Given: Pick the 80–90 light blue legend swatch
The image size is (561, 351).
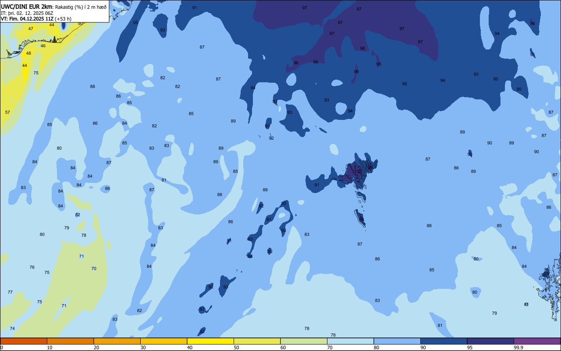Looking at the screenshot, I should [397, 341].
